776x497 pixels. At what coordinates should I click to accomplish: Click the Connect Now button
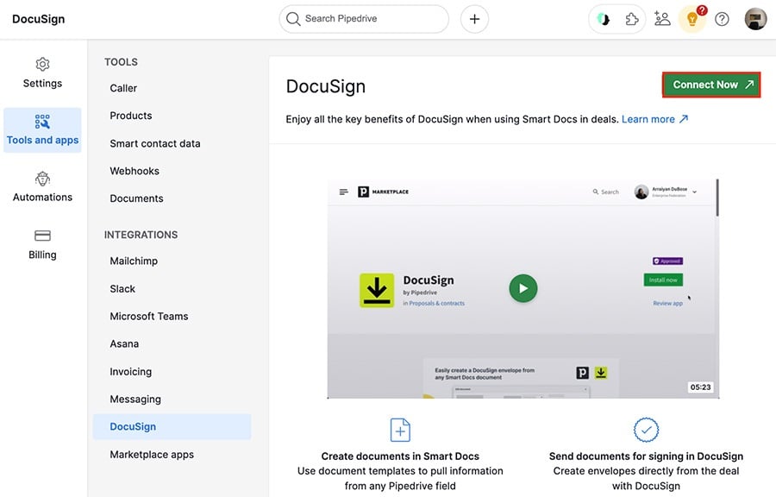[710, 85]
